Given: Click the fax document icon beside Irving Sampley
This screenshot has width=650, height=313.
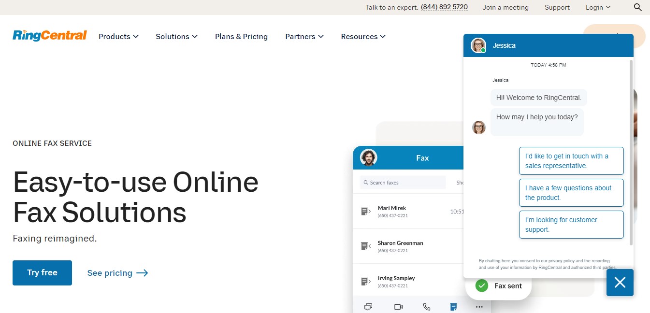Looking at the screenshot, I should coord(366,282).
